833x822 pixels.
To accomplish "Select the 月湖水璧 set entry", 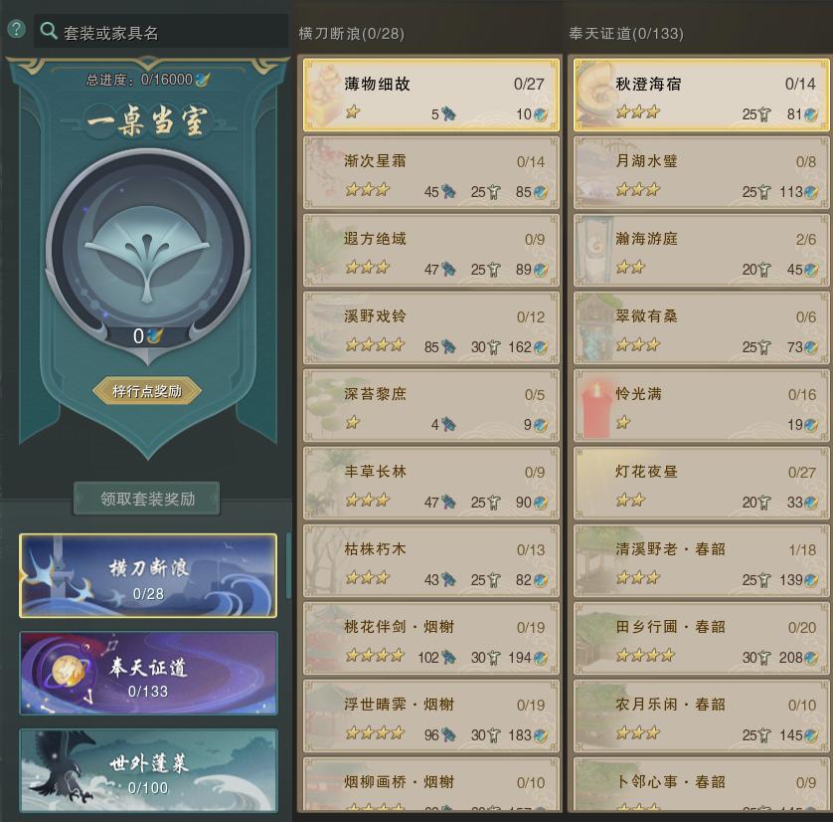I will point(701,173).
